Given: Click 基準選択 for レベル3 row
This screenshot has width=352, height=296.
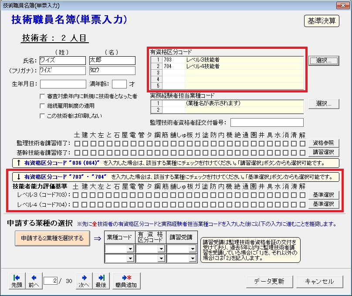Looking at the screenshot, I should pos(324,195).
